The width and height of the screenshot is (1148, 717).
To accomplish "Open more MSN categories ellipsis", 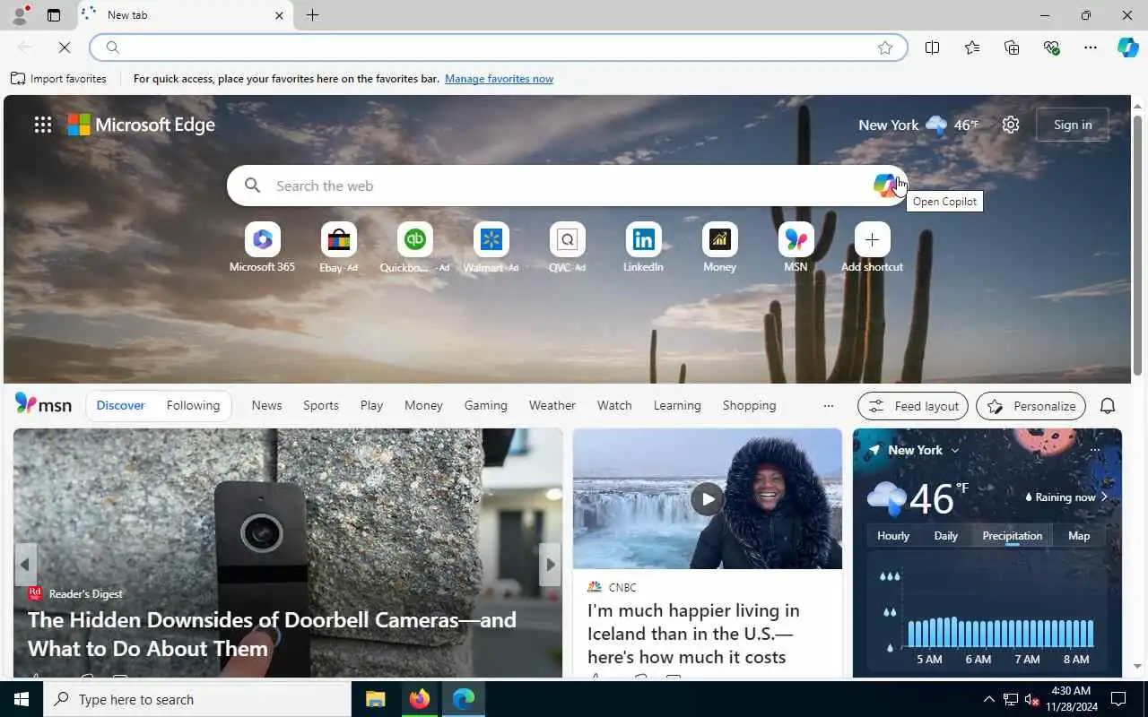I will tap(828, 406).
